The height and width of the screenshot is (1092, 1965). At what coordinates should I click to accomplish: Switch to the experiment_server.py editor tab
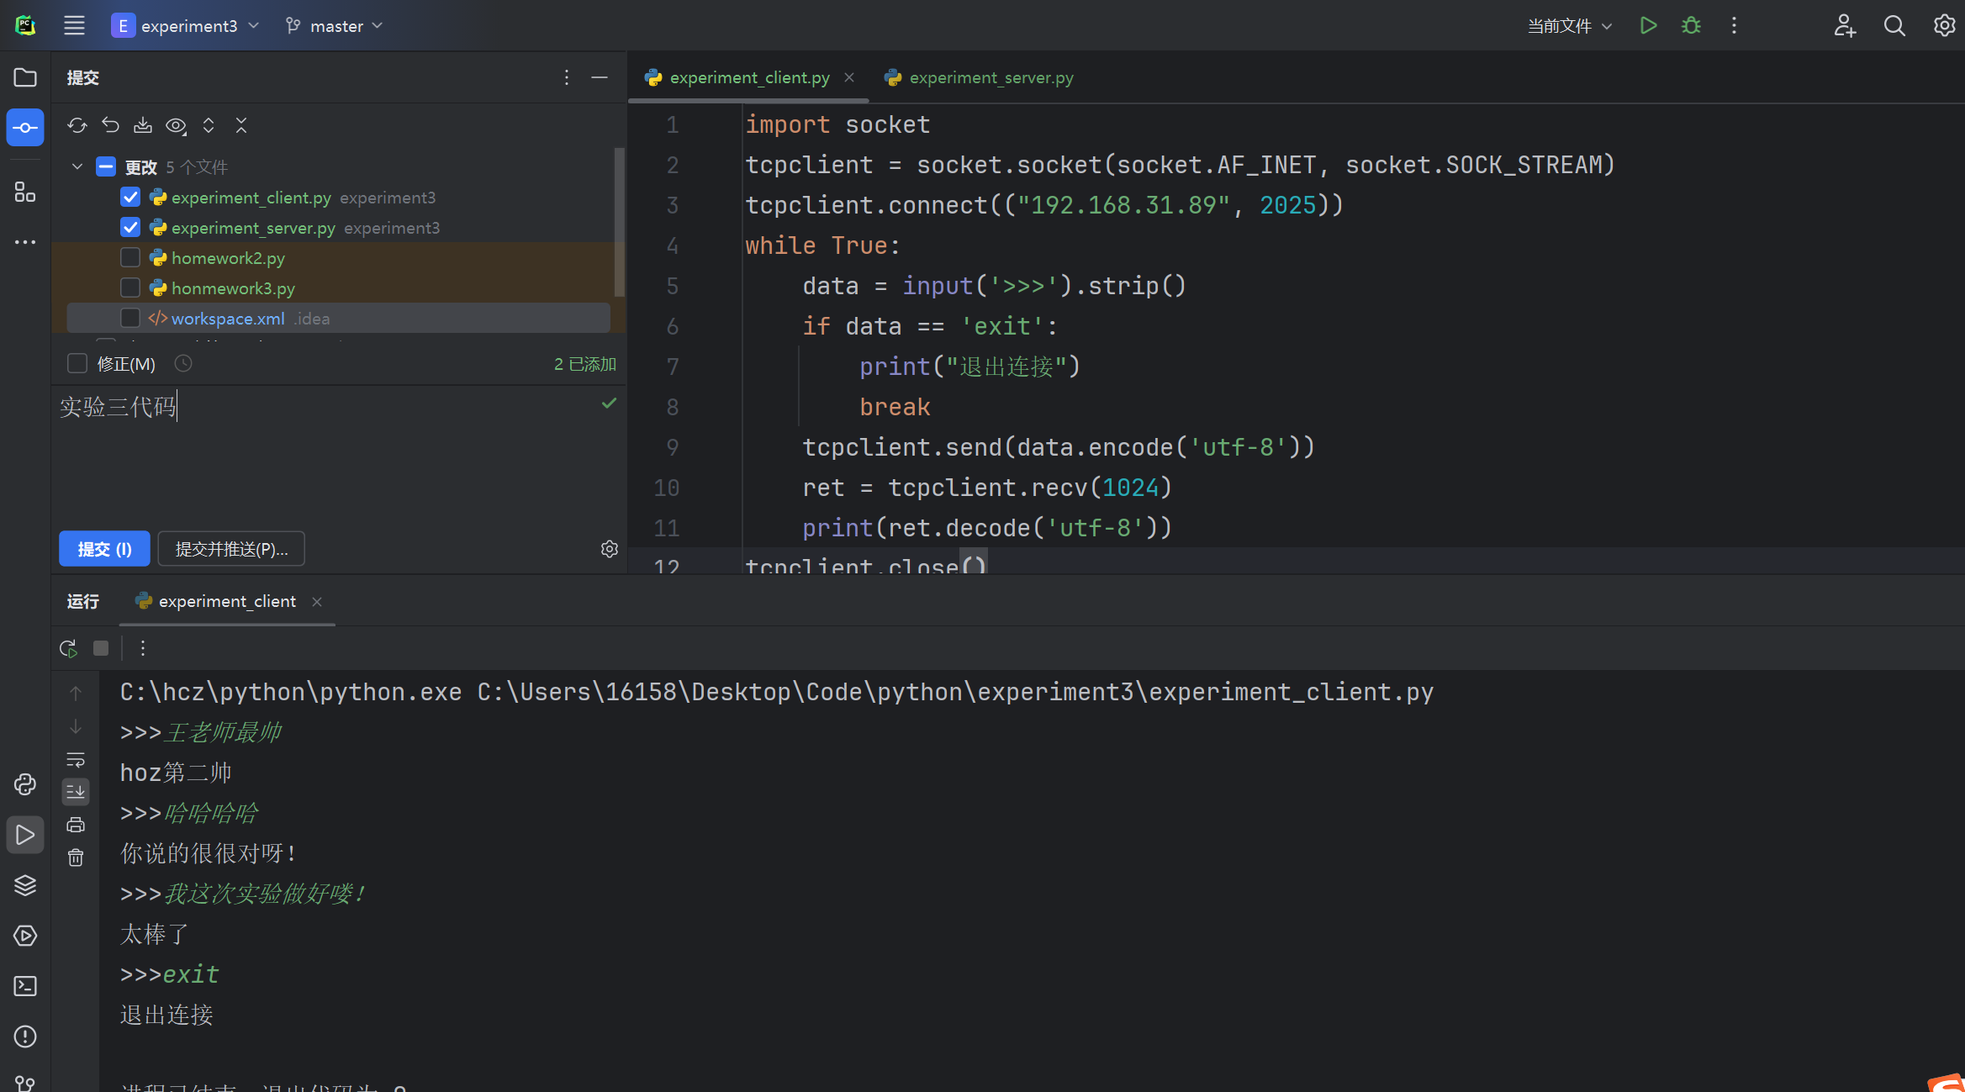(x=990, y=77)
